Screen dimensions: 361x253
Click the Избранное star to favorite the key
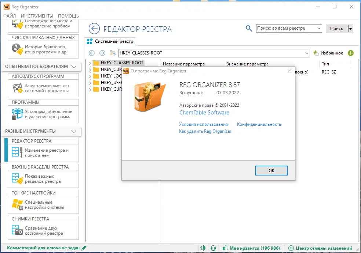pos(316,53)
